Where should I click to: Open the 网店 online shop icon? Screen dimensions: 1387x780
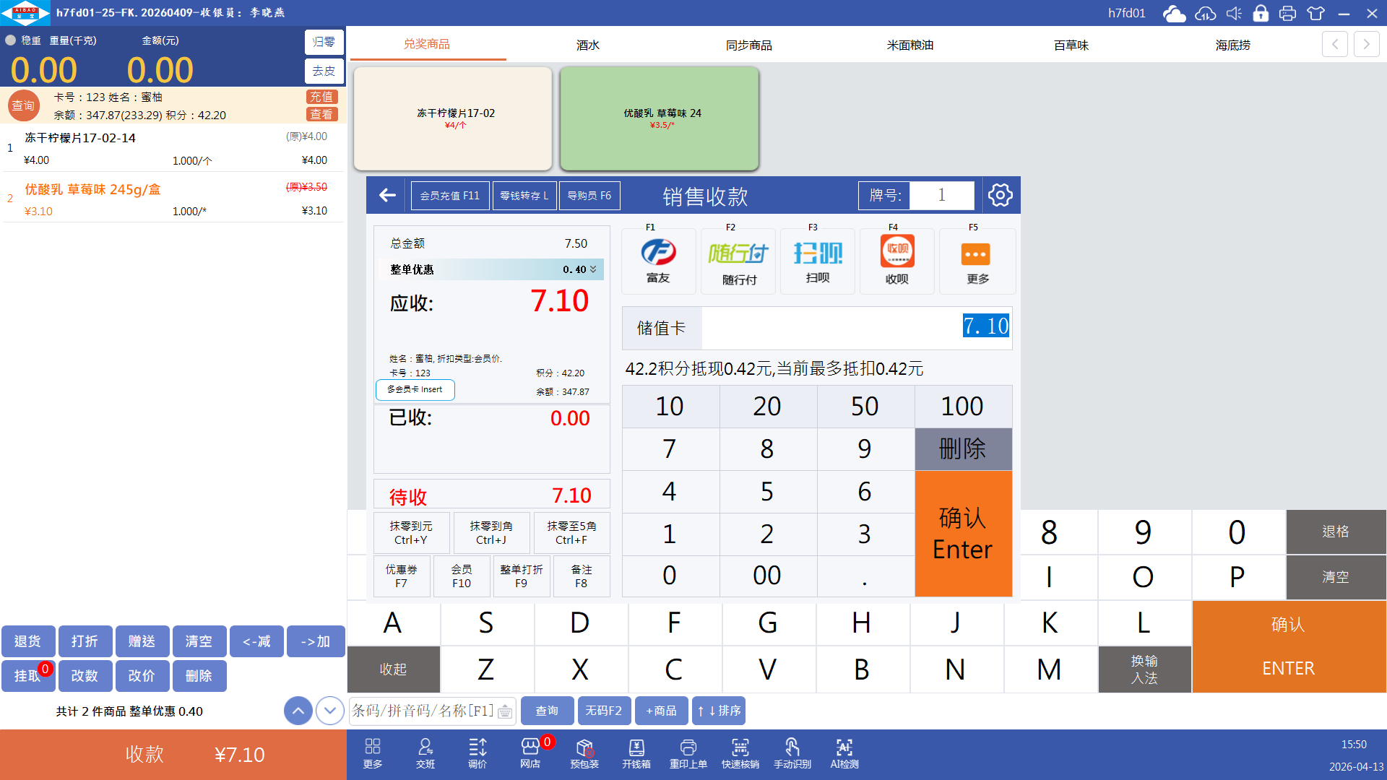[x=530, y=753]
